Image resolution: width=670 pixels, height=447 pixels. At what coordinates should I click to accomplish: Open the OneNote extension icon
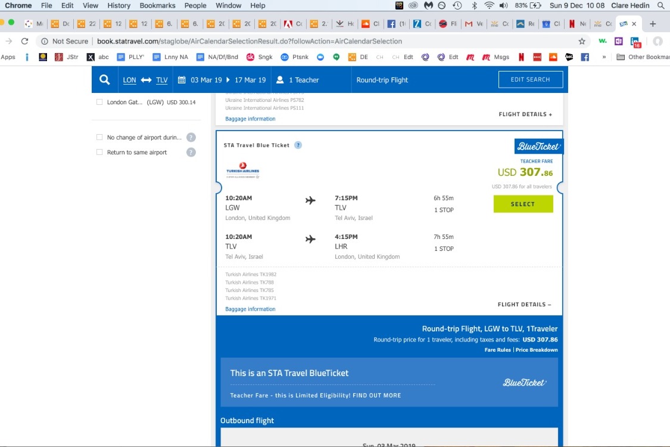coord(618,41)
